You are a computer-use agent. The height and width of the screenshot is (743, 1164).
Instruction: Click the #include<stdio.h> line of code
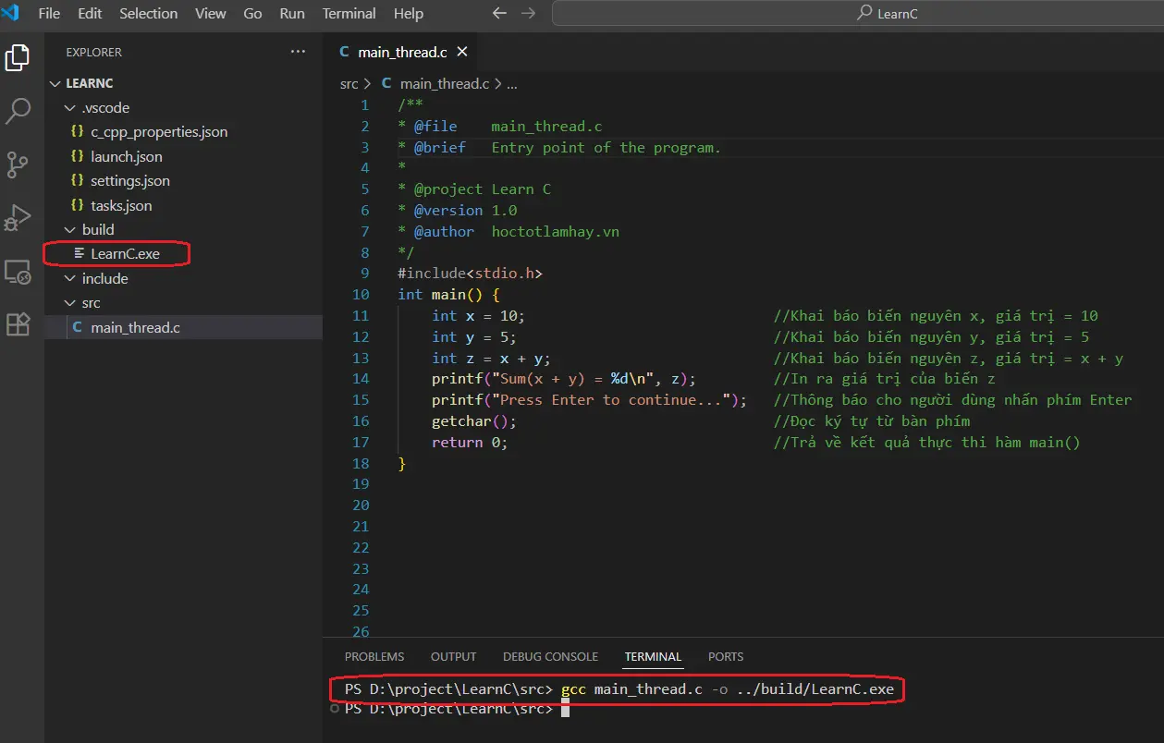pyautogui.click(x=471, y=274)
